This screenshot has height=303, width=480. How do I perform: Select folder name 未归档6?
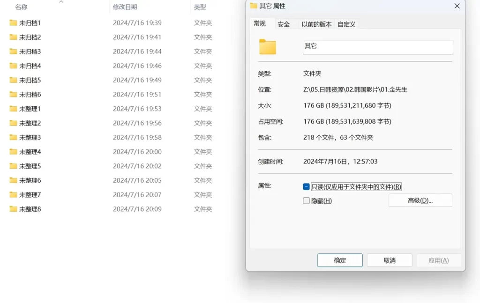coord(30,95)
